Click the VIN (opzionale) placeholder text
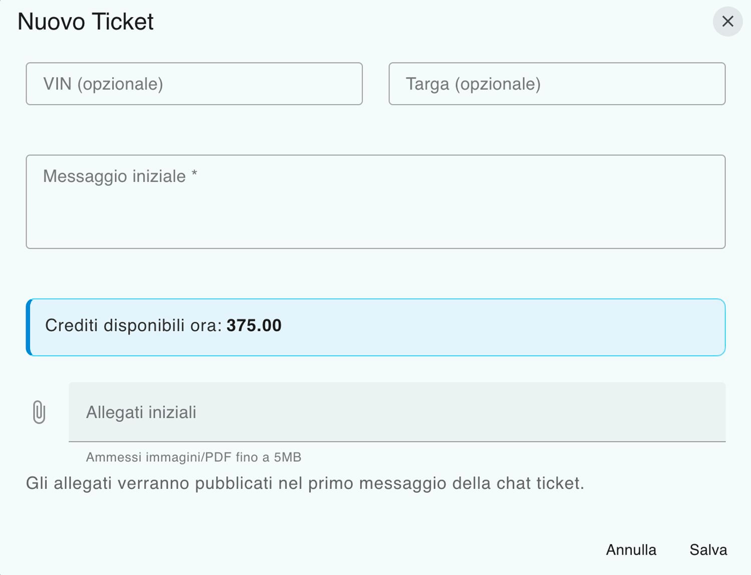The height and width of the screenshot is (575, 751). point(103,84)
